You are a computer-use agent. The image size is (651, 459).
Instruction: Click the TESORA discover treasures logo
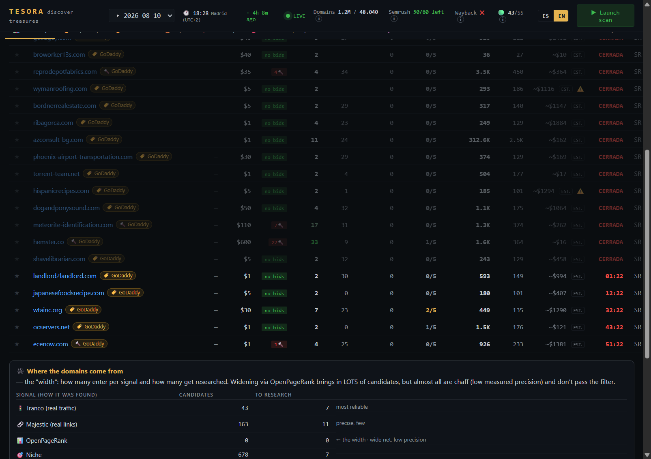(41, 16)
